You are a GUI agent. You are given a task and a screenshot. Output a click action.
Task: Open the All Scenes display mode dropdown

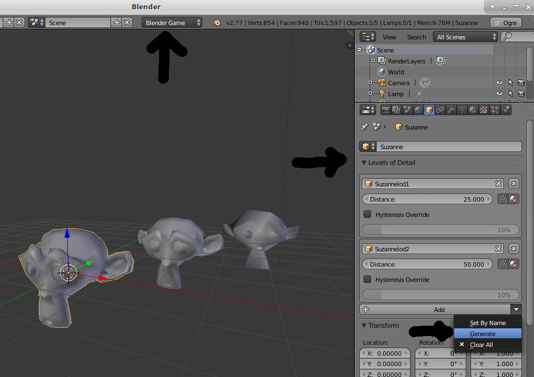(466, 37)
